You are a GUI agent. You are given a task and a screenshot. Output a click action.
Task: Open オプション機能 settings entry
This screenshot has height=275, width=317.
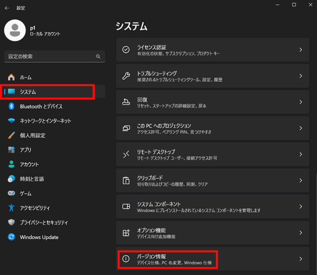tap(213, 233)
